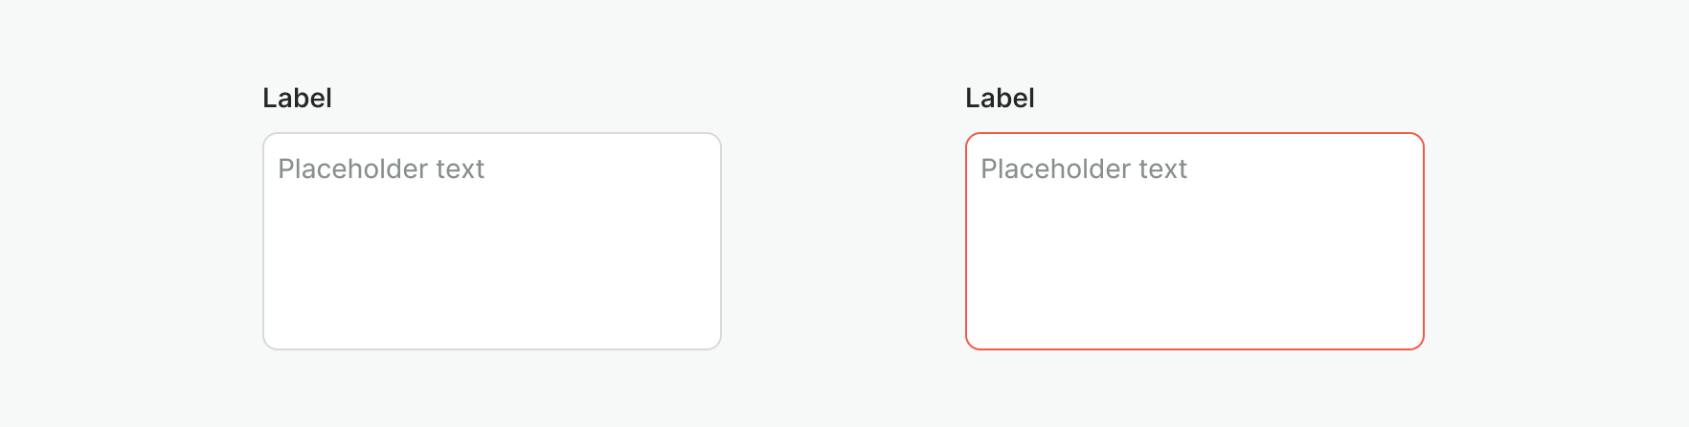This screenshot has height=427, width=1689.
Task: Click Placeholder text in the gray-bordered field
Action: point(381,169)
